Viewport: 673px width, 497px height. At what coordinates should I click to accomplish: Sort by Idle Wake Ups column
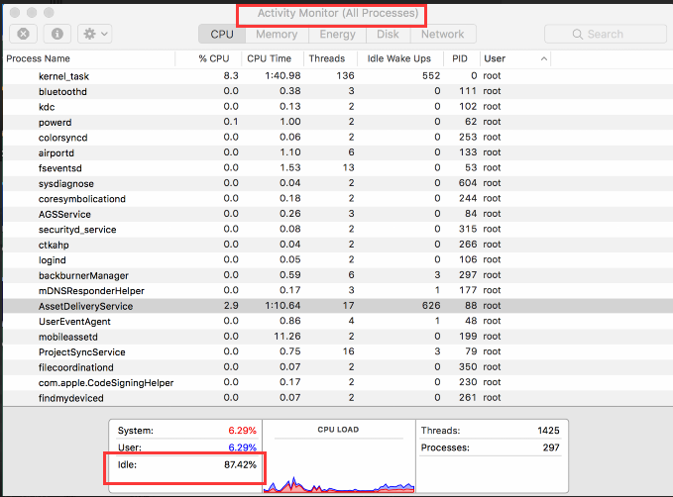click(399, 58)
